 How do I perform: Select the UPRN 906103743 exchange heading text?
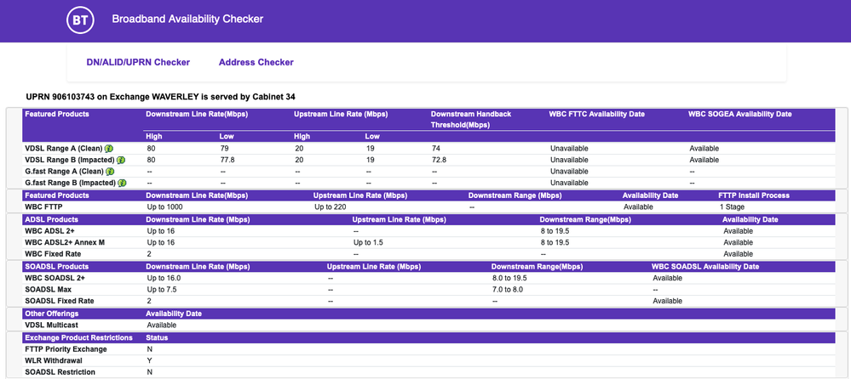click(x=161, y=97)
